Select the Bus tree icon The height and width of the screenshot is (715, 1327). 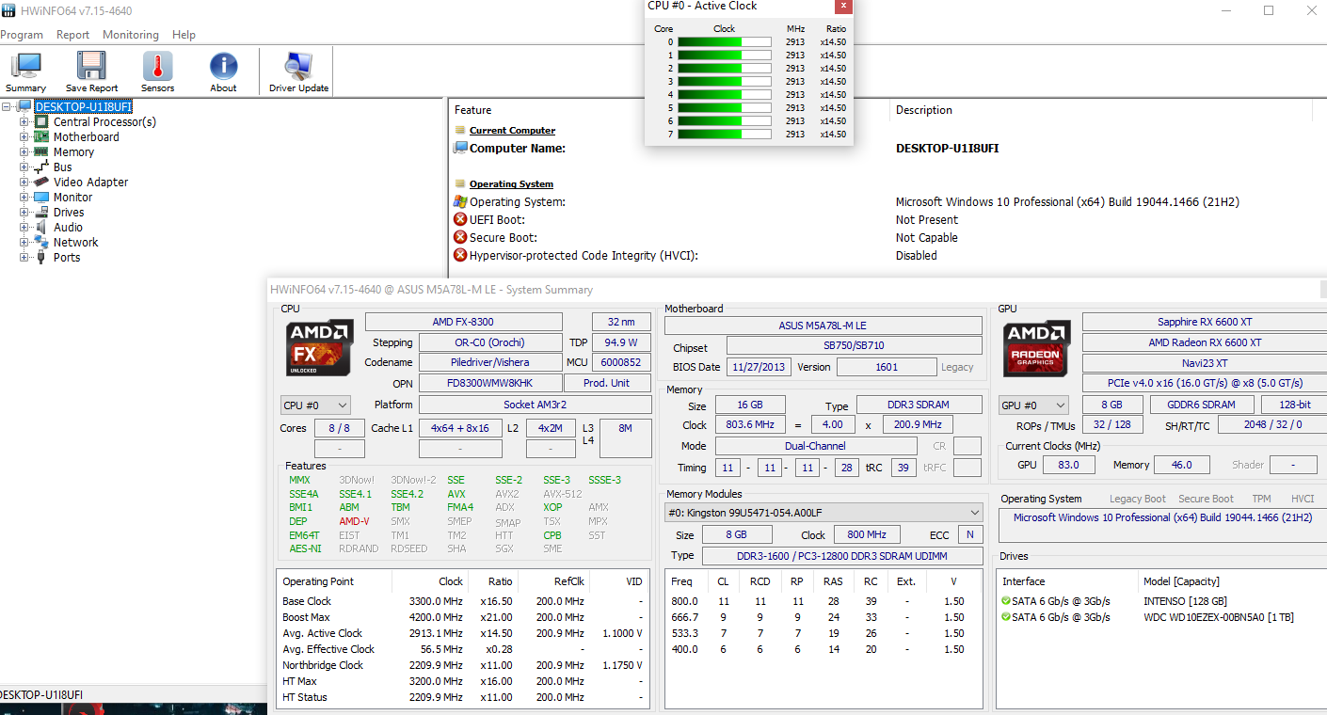[41, 167]
